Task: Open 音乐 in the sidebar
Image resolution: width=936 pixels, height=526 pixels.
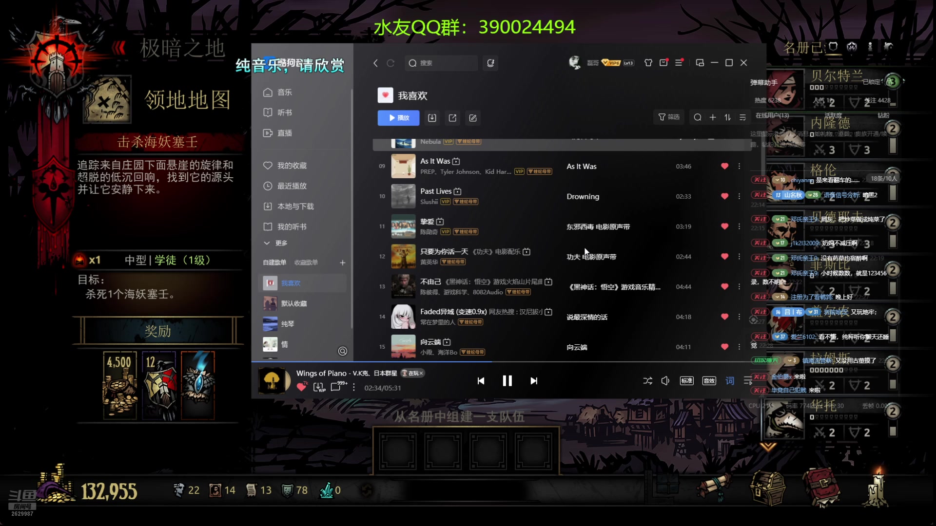Action: tap(277, 93)
